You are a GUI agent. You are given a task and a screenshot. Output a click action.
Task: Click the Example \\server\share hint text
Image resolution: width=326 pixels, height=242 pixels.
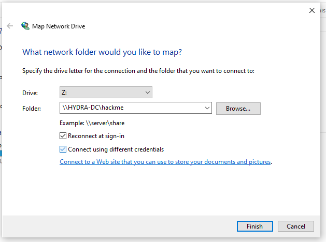(92, 123)
